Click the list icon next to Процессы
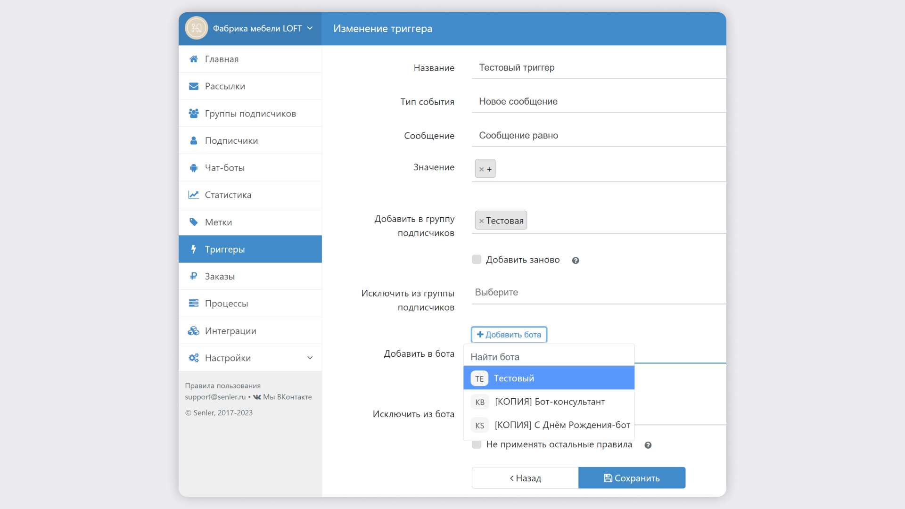Image resolution: width=905 pixels, height=509 pixels. pyautogui.click(x=193, y=304)
